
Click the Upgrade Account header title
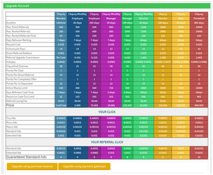17,6
